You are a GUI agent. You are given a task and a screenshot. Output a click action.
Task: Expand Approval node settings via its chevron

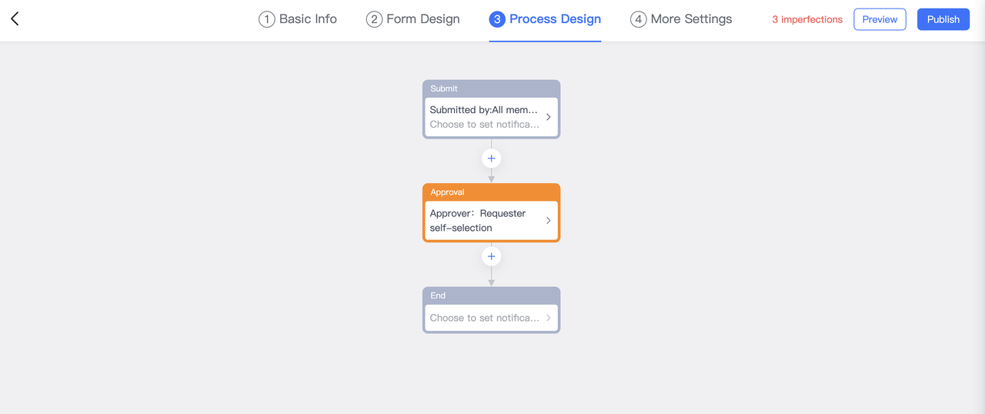pyautogui.click(x=549, y=220)
